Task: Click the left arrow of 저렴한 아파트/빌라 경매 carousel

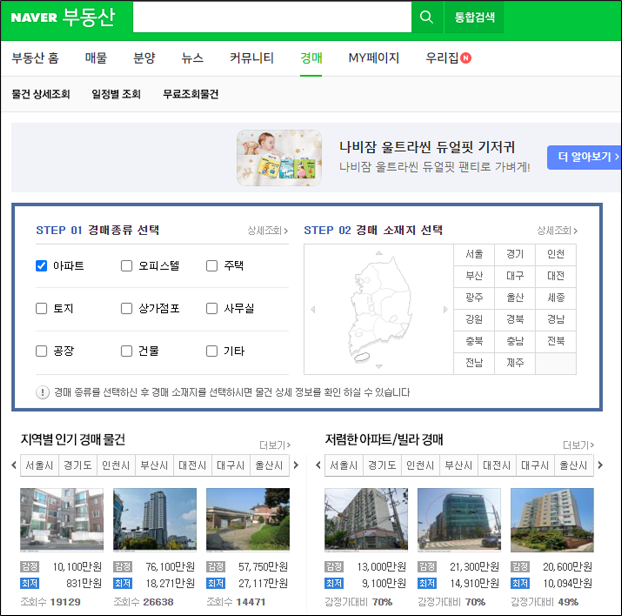Action: coord(318,465)
